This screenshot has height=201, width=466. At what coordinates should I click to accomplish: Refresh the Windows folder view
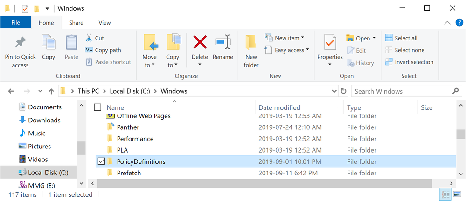coord(343,91)
